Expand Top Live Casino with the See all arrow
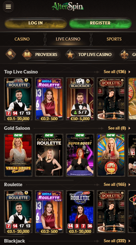Viewport: 136px width, 245px height. point(129,72)
